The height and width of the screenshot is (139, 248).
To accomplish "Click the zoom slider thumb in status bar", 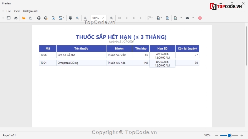I will point(229,135).
